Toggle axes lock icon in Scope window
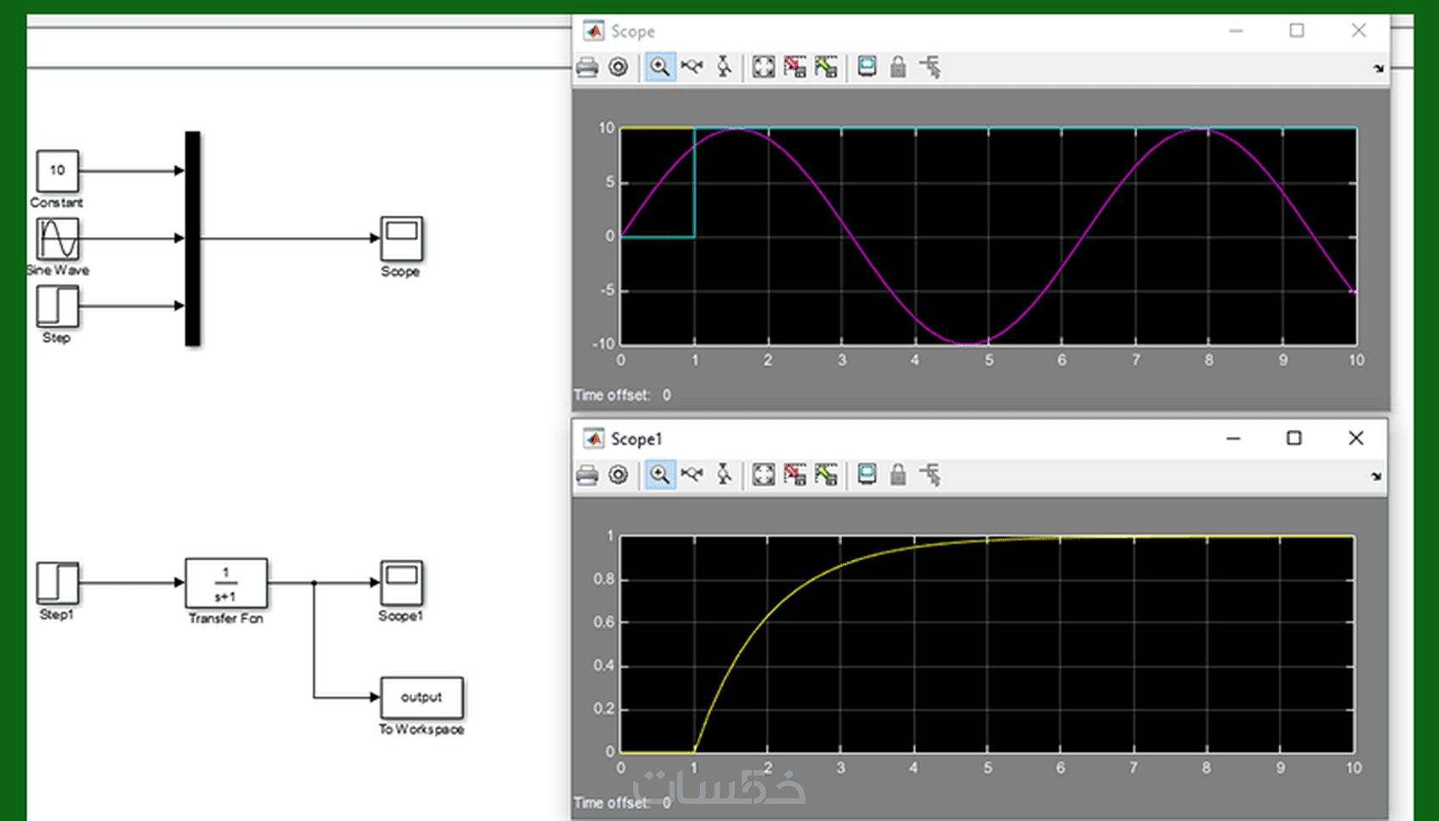Viewport: 1439px width, 821px height. point(898,67)
